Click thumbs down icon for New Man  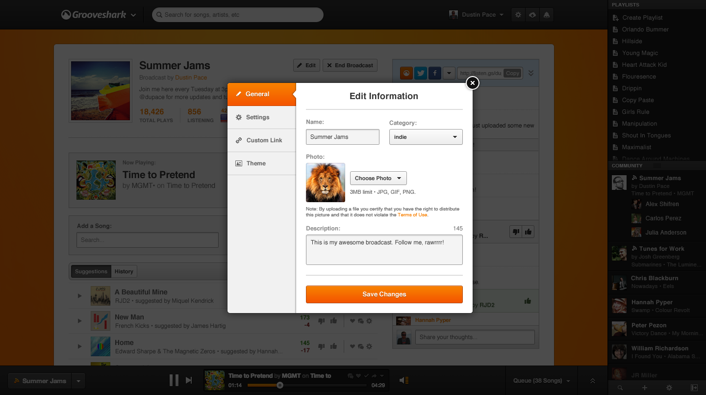pos(322,321)
